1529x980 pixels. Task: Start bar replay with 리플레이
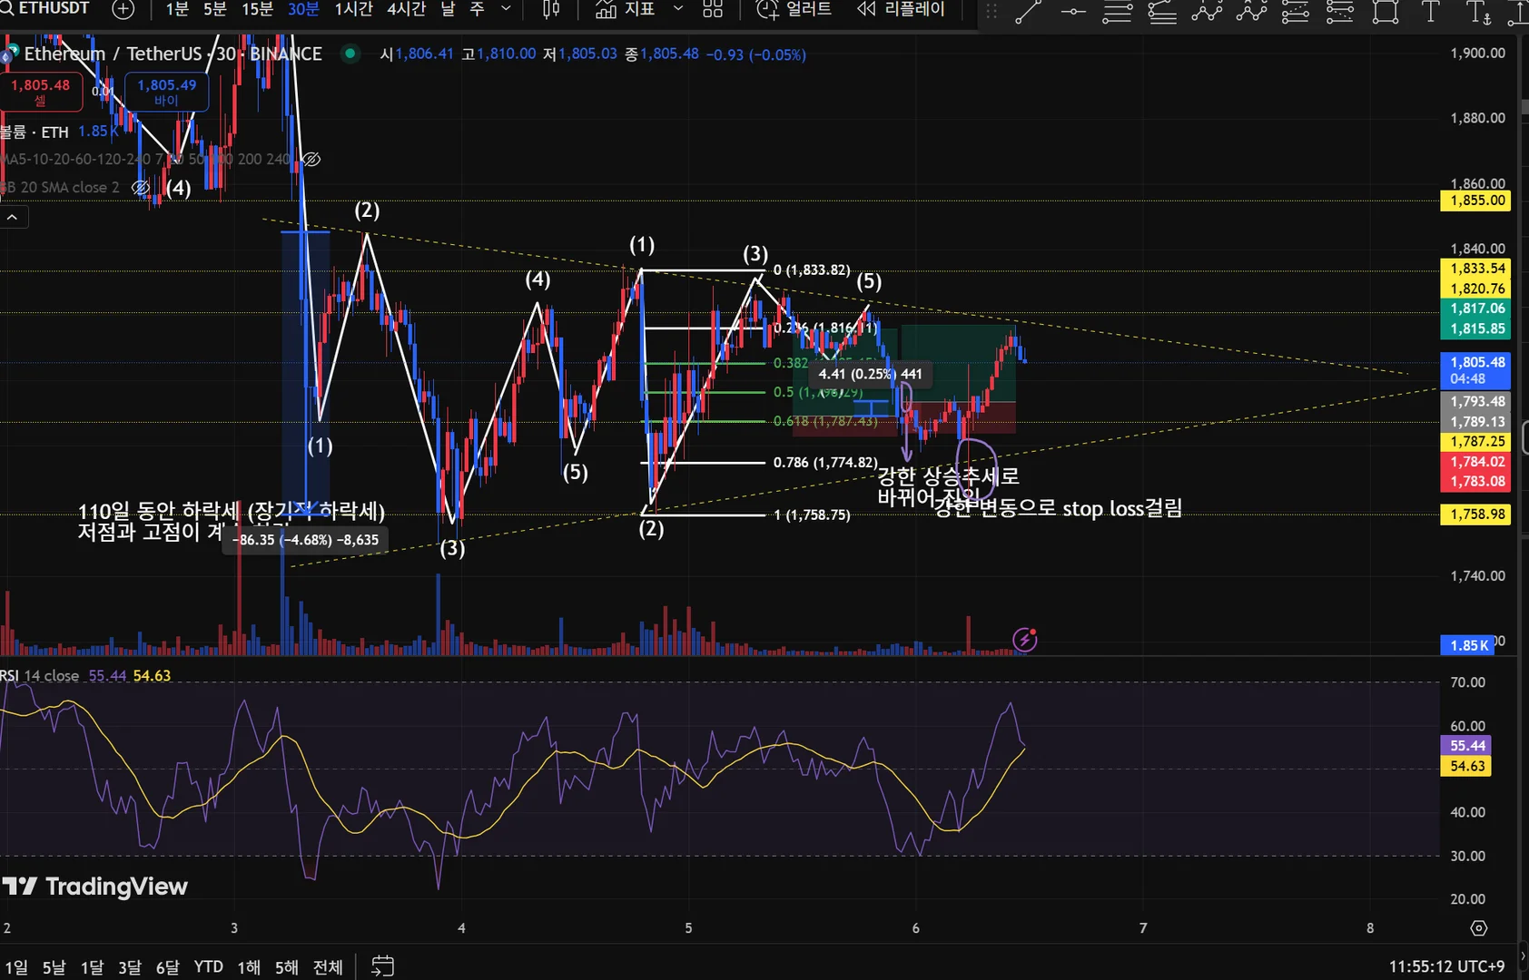coord(901,9)
